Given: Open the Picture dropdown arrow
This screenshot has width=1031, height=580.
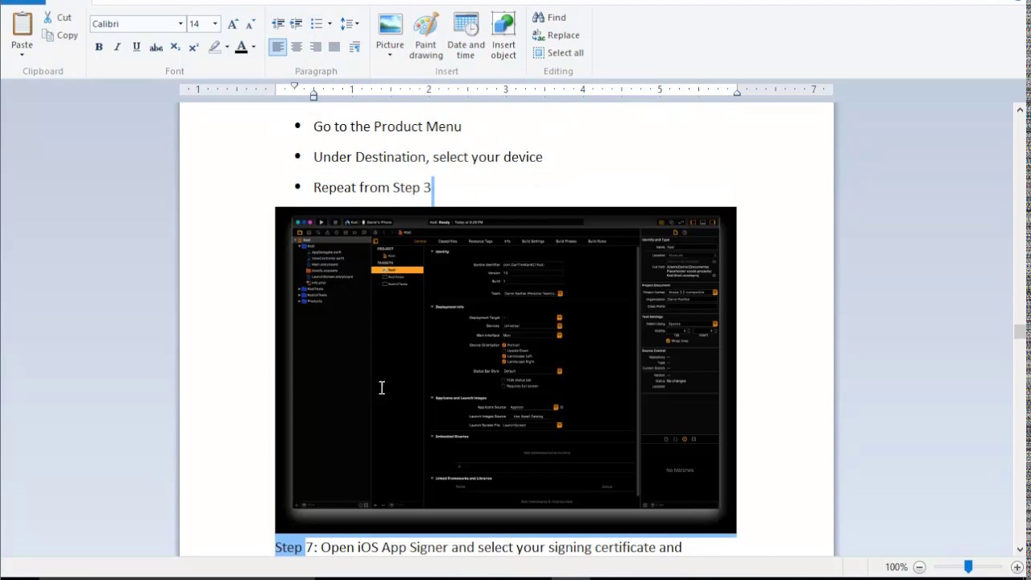Looking at the screenshot, I should (x=390, y=56).
